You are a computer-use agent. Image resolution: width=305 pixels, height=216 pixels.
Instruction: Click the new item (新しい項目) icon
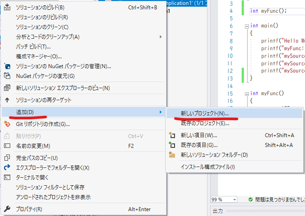[172, 135]
